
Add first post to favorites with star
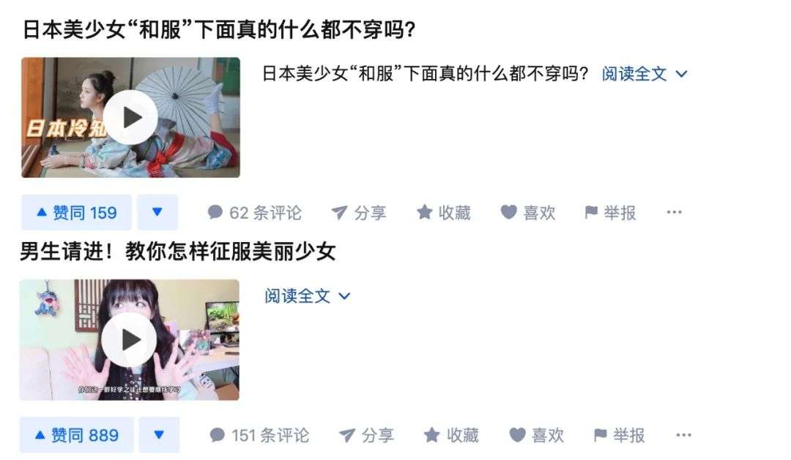pyautogui.click(x=444, y=213)
